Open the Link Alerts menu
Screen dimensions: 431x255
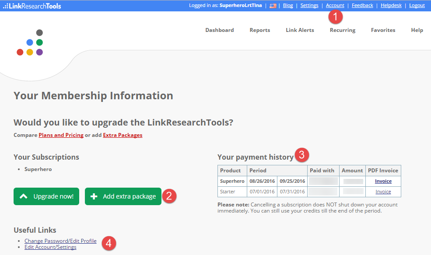(x=300, y=30)
